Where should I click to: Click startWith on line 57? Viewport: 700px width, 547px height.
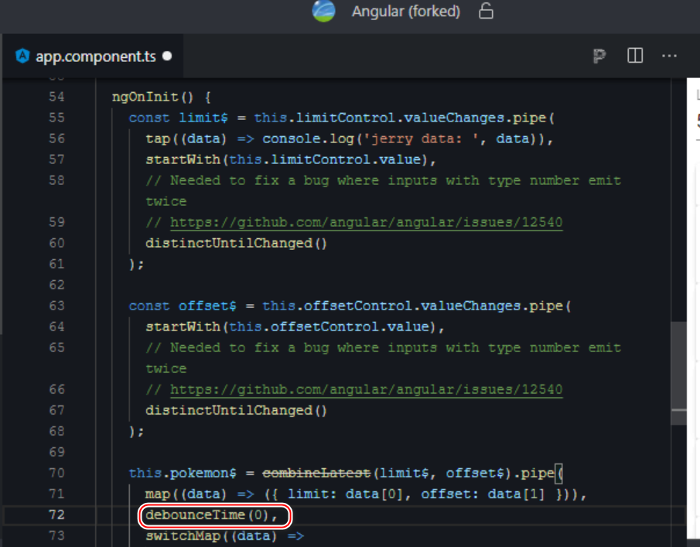coord(183,160)
